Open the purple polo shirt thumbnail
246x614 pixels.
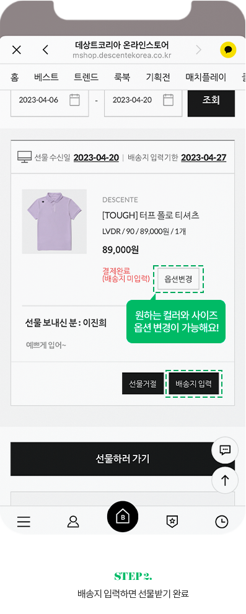coord(54,222)
